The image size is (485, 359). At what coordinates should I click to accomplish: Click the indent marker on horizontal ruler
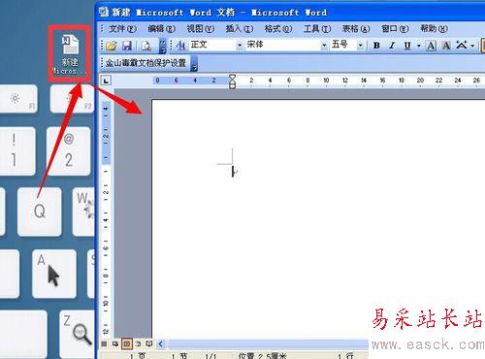232,81
